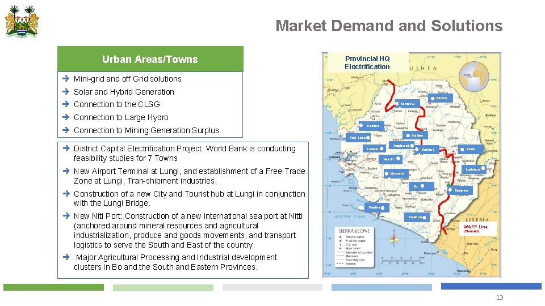Click the arrow bullet beside New Niti Port
545x306 pixels.
[x=66, y=216]
